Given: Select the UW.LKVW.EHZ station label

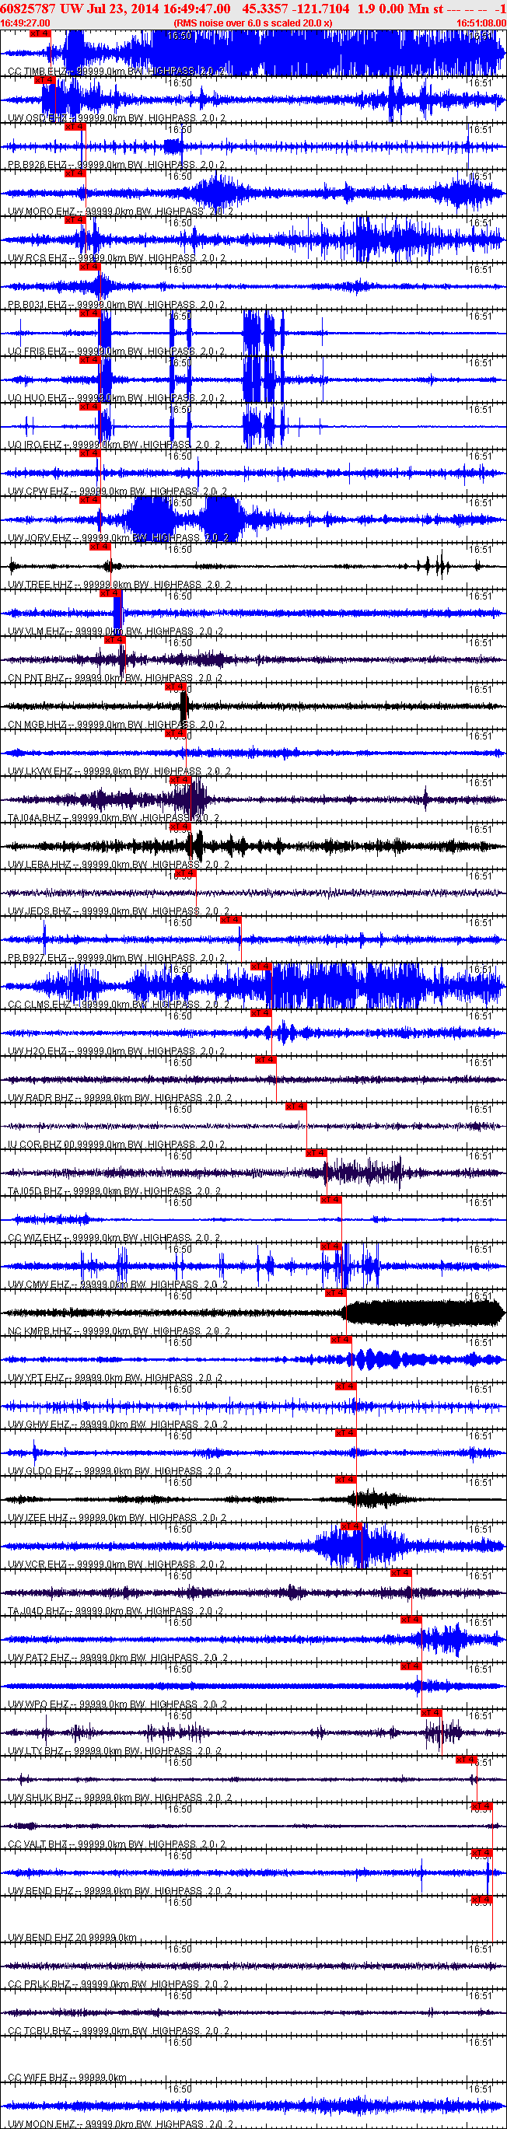Looking at the screenshot, I should [119, 771].
